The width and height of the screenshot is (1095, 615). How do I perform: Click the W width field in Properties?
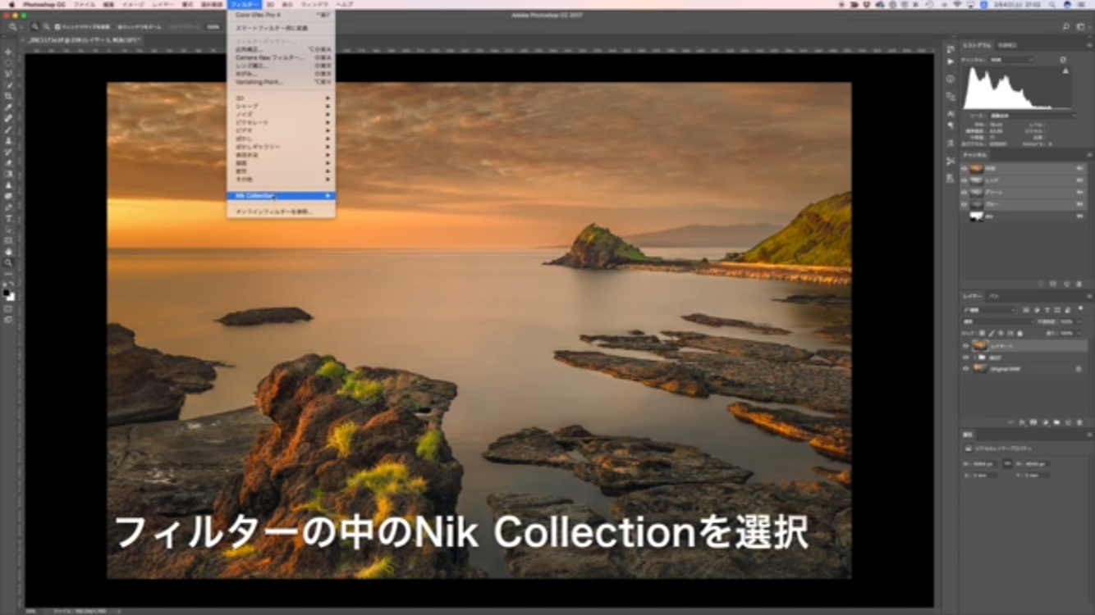pos(987,464)
